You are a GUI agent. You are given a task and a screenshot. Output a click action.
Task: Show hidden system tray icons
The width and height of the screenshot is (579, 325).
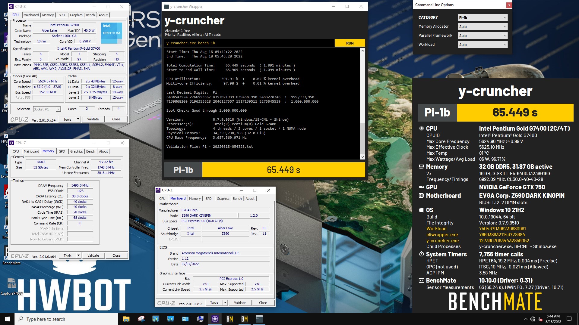[x=526, y=319]
